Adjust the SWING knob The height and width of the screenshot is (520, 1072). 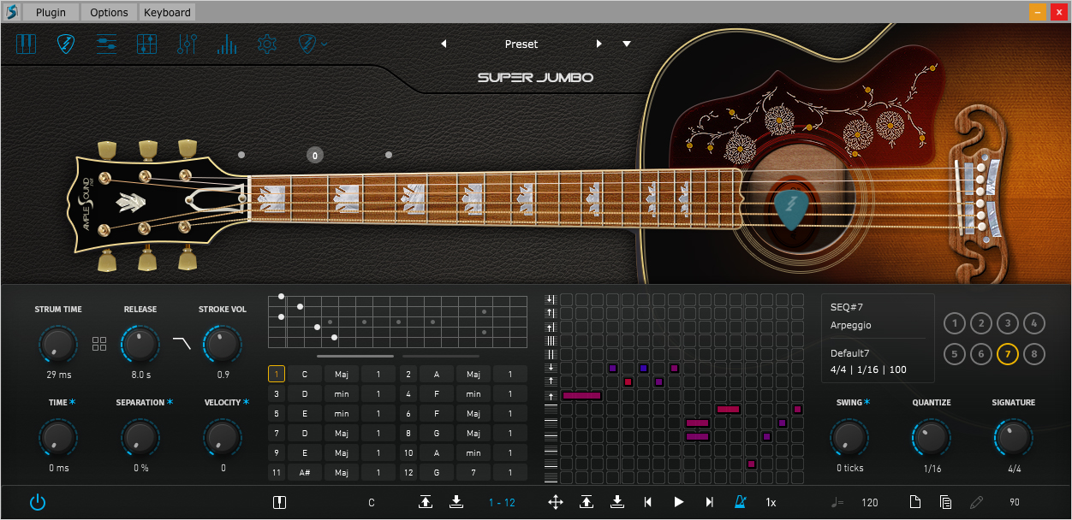click(849, 439)
